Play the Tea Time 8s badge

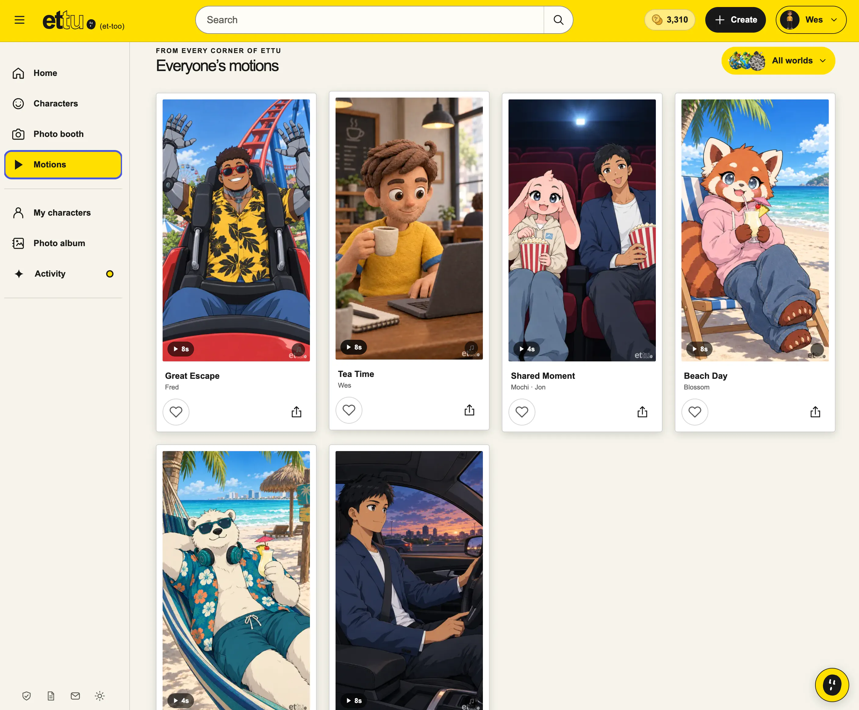(x=354, y=347)
